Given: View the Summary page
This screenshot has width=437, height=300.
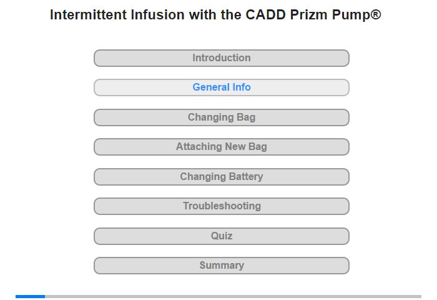Looking at the screenshot, I should coord(221,266).
